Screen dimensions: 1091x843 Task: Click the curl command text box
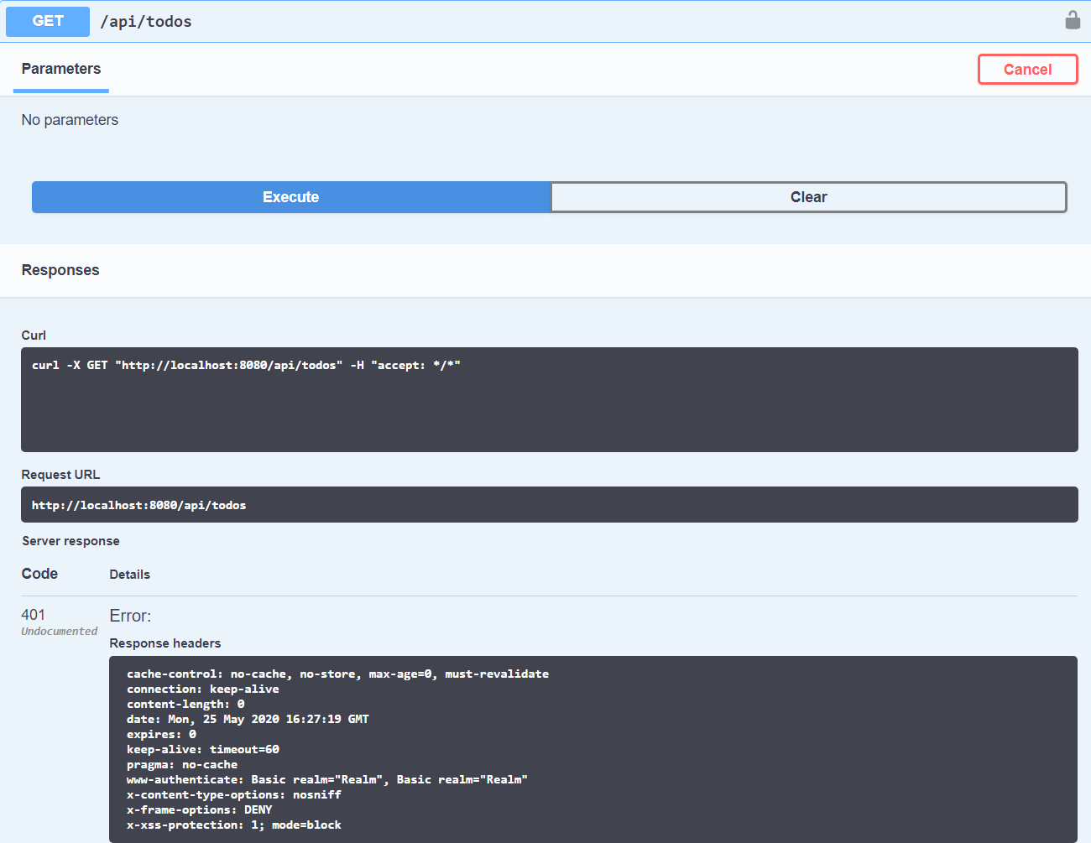pyautogui.click(x=550, y=399)
